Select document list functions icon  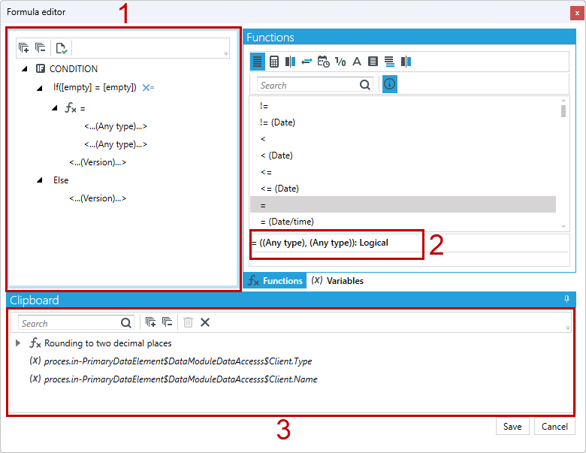[373, 62]
